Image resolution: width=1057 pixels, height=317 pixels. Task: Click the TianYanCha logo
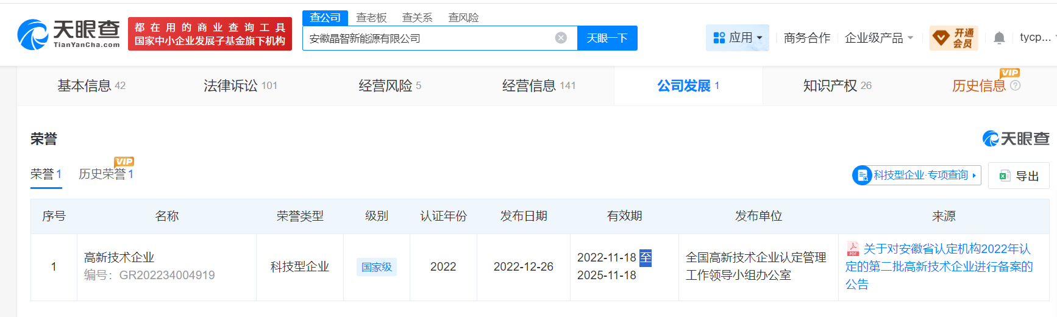pyautogui.click(x=68, y=34)
